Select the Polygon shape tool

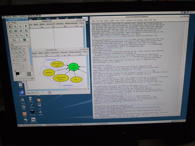point(21,31)
